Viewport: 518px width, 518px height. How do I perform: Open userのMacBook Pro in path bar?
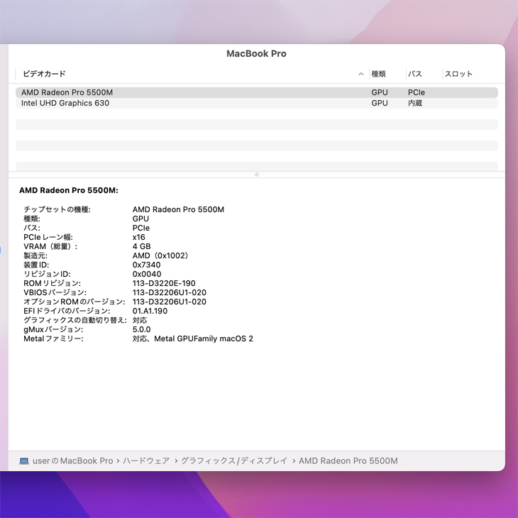point(72,461)
